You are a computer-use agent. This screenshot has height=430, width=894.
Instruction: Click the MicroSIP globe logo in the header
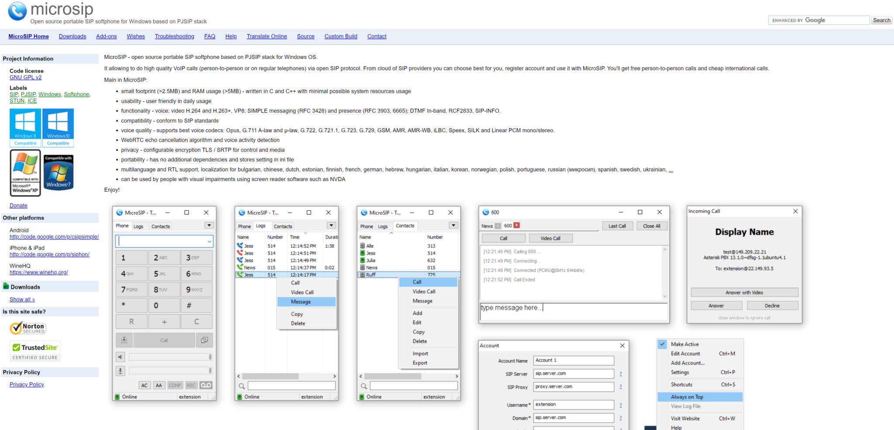(17, 11)
